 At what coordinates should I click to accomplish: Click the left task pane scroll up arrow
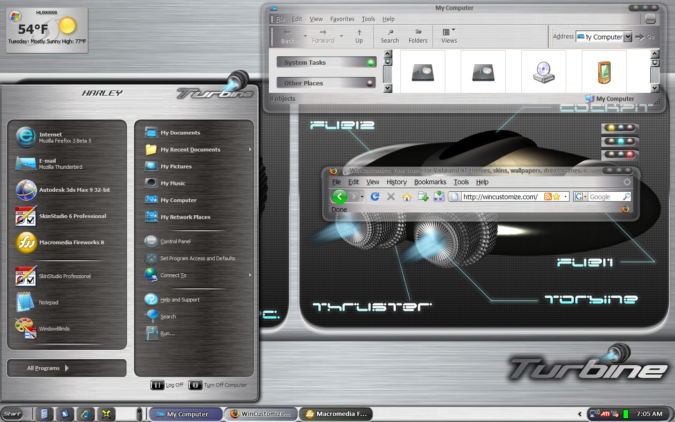tap(388, 53)
